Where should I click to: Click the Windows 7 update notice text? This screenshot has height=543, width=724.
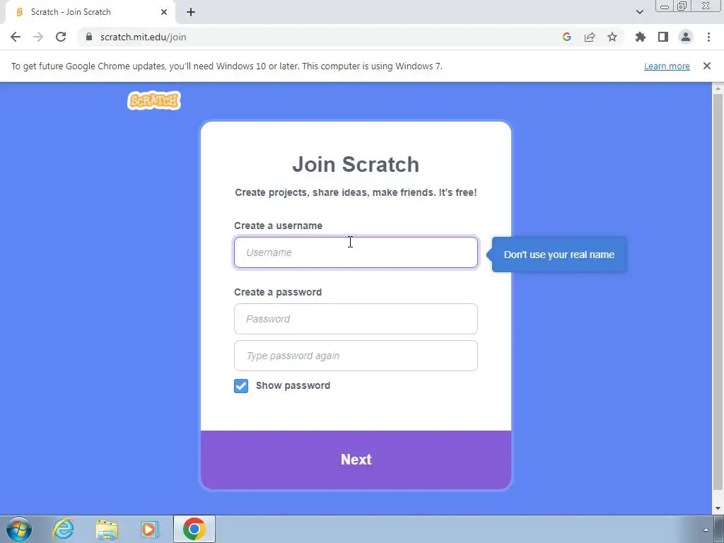(227, 66)
